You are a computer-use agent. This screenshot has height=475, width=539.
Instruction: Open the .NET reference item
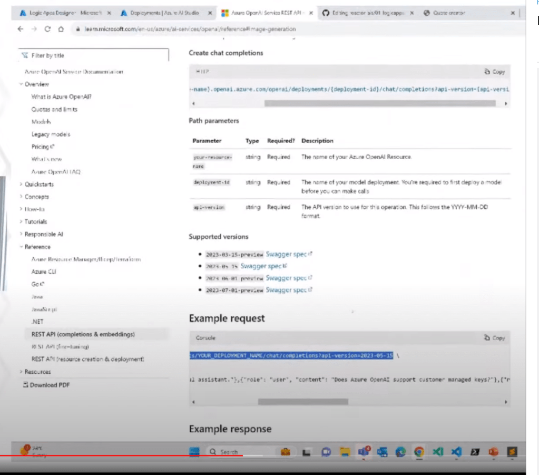(37, 322)
